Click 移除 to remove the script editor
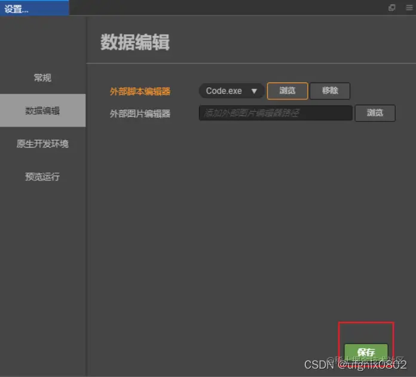Screen dimensions: 416x377 [330, 91]
